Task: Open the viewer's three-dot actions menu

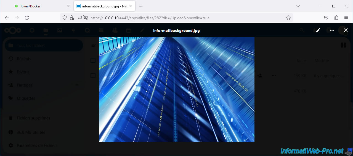Action: [x=332, y=30]
